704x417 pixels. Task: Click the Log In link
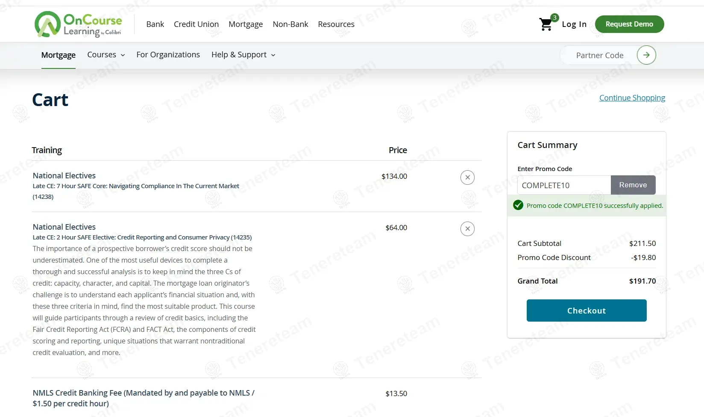point(574,24)
